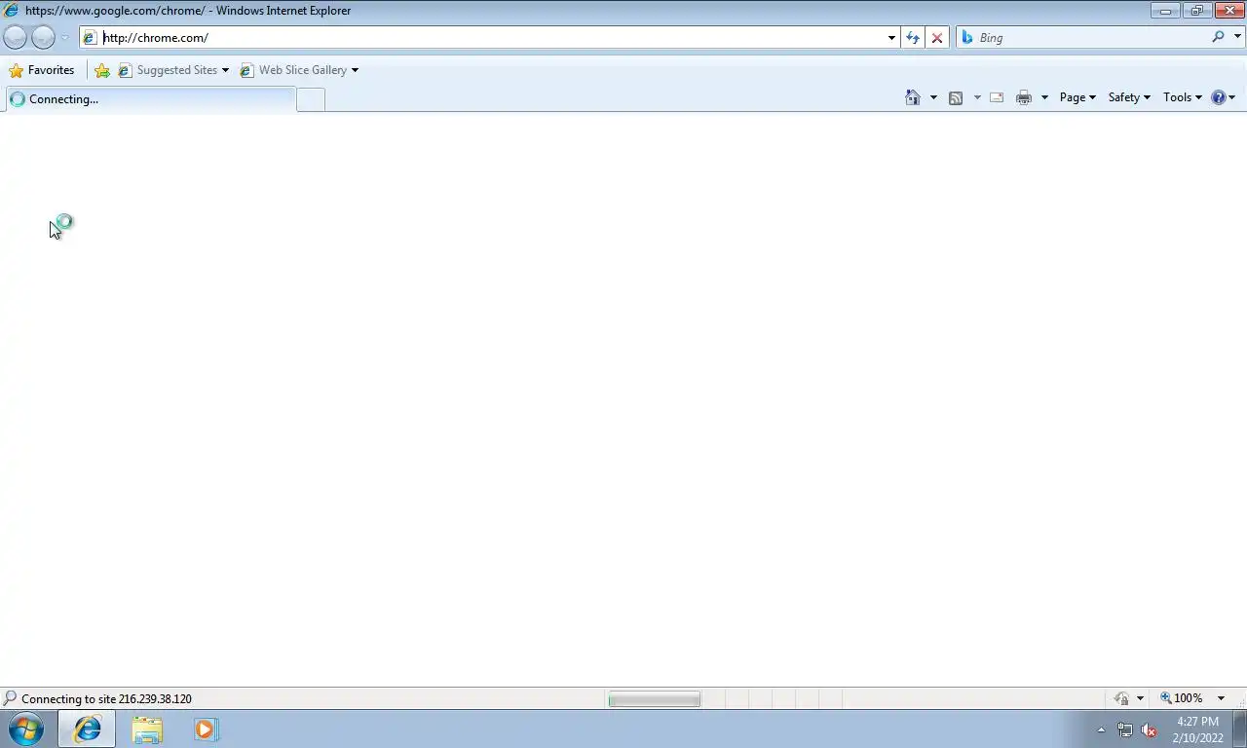Open the Page menu
This screenshot has height=748, width=1247.
point(1077,97)
